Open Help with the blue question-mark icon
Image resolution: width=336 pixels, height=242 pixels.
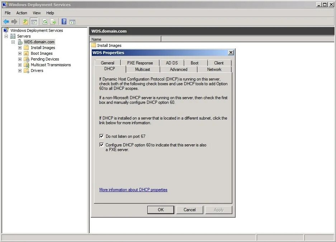tap(64, 21)
